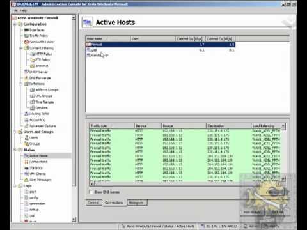Collapse the Logs tree node

coord(15,186)
